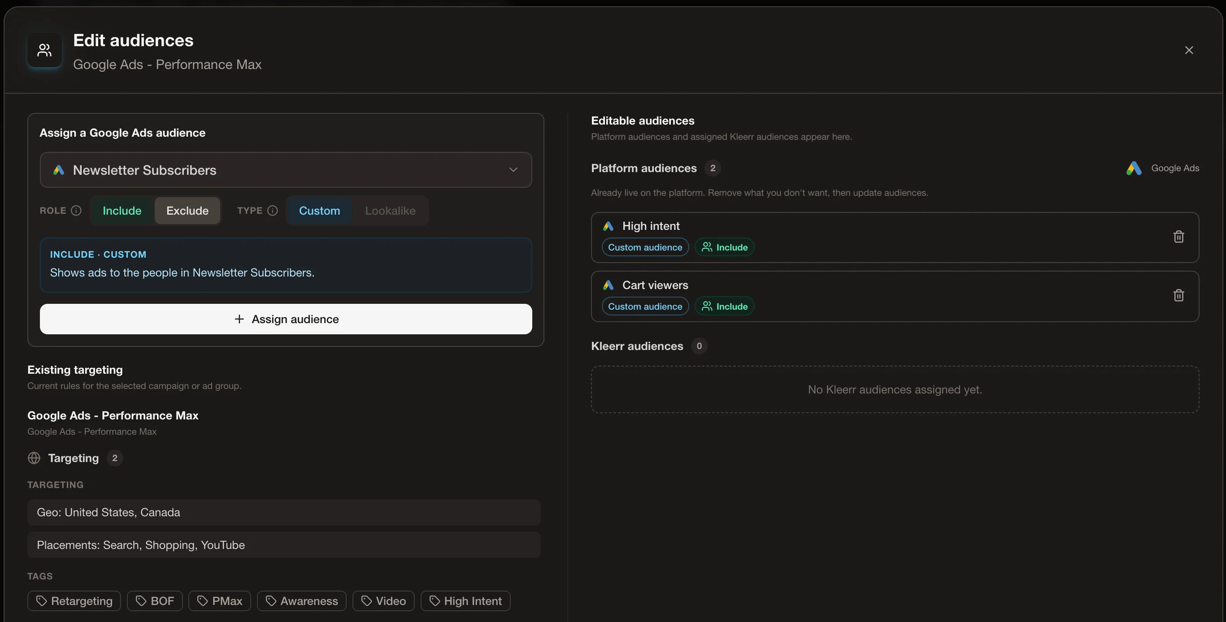Select the BOF tag
The height and width of the screenshot is (622, 1226).
click(155, 600)
